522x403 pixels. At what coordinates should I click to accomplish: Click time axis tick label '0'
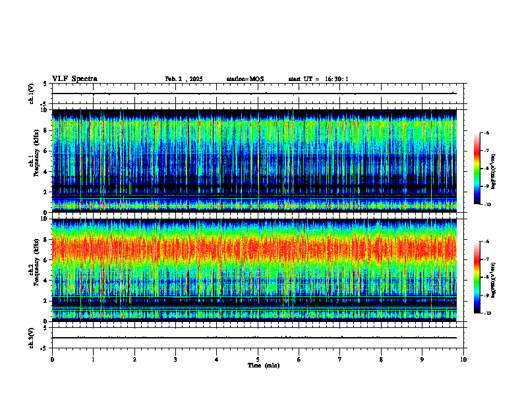coord(52,360)
